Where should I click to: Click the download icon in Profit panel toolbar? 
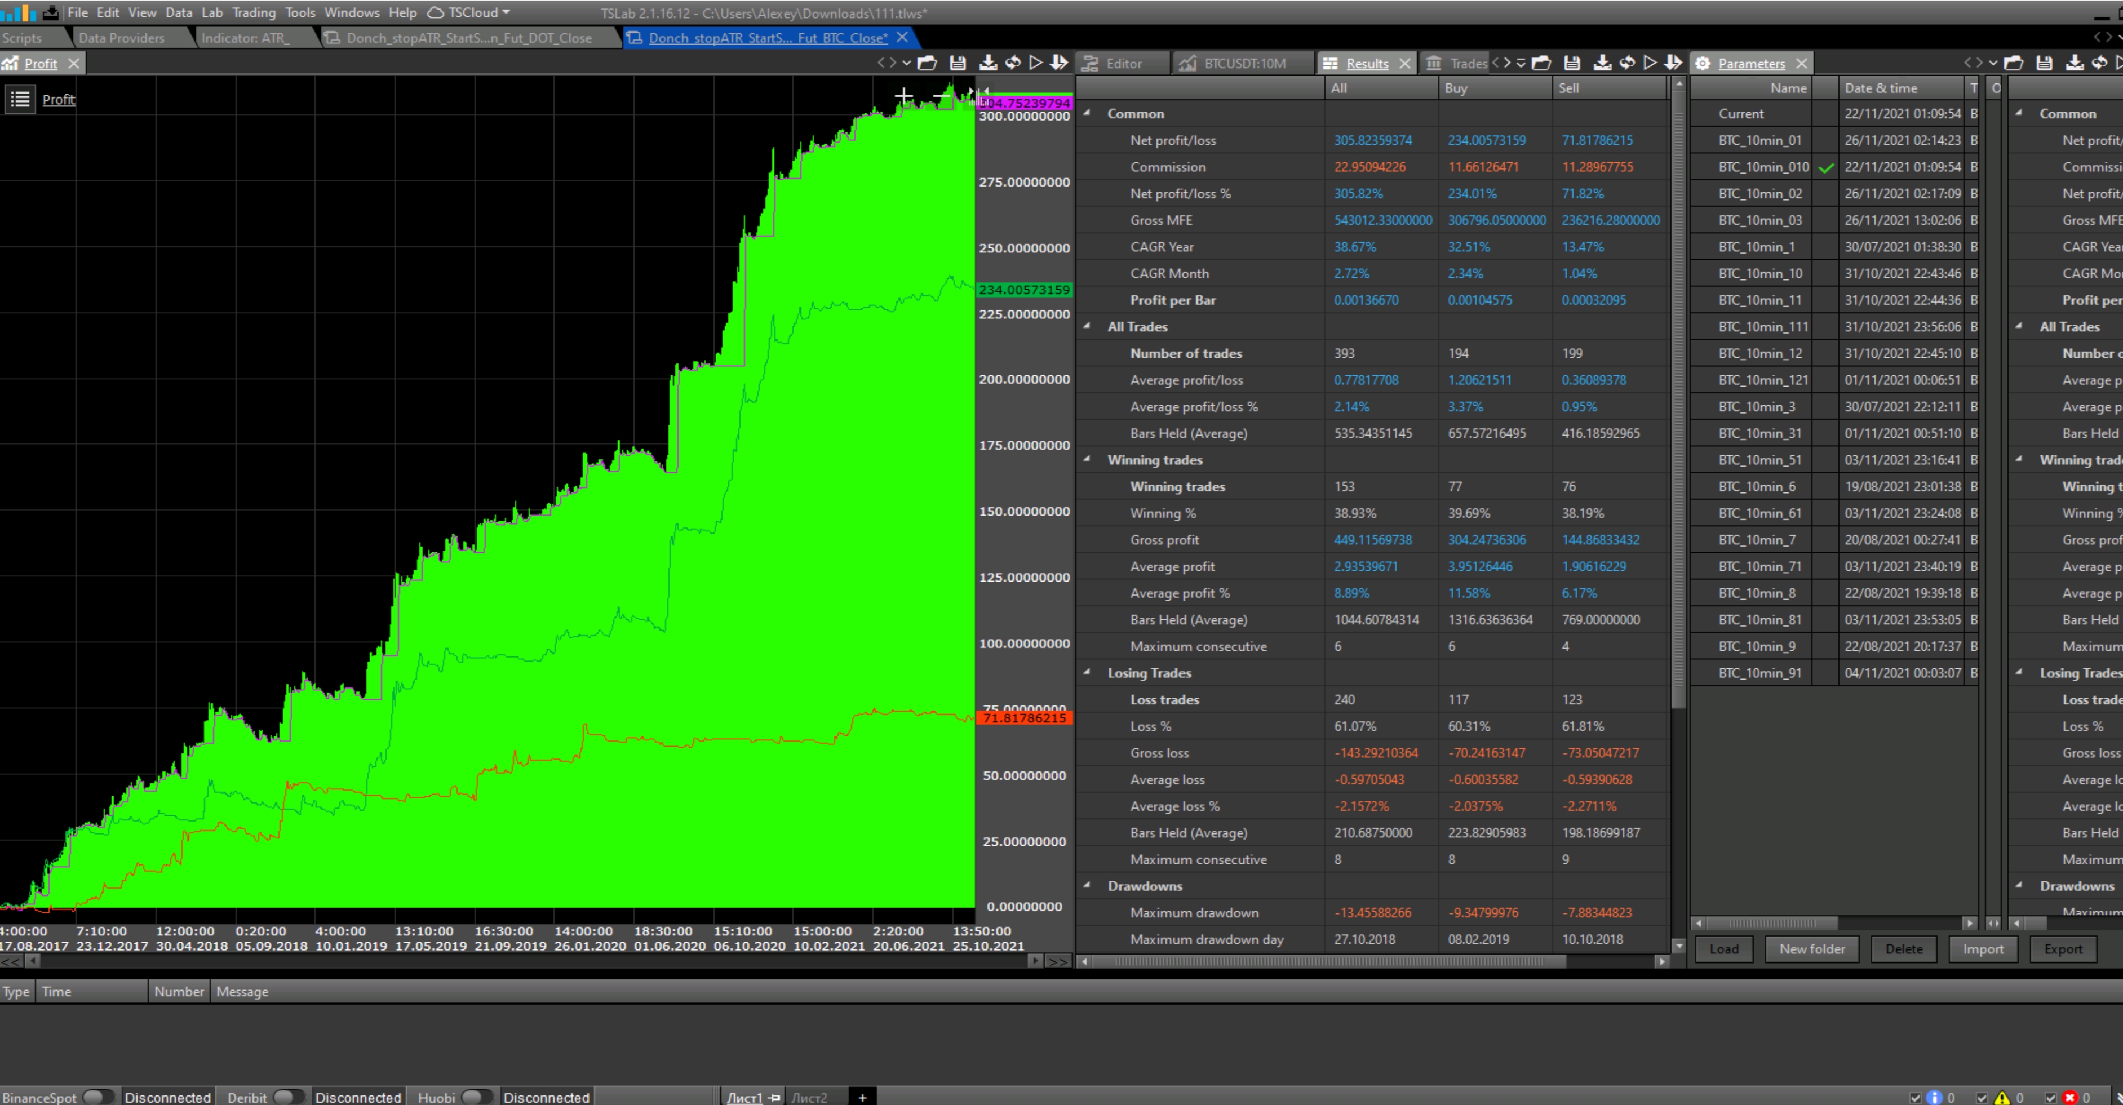987,63
